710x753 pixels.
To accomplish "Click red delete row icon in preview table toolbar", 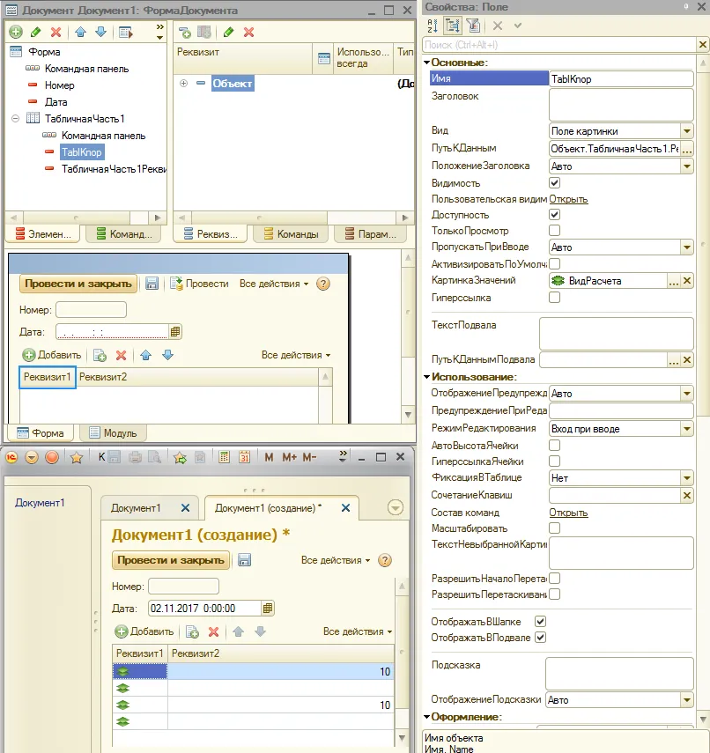I will 121,356.
